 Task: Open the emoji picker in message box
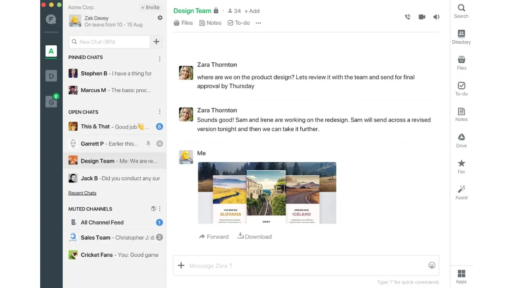[432, 265]
